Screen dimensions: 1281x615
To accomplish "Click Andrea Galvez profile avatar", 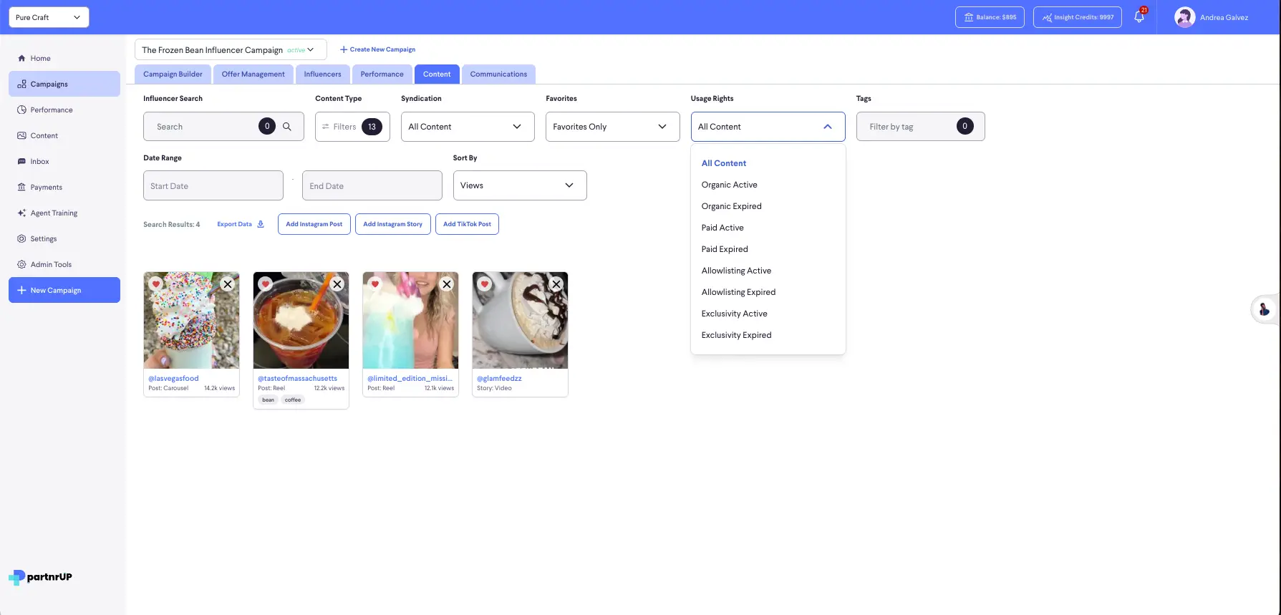I will (1184, 17).
